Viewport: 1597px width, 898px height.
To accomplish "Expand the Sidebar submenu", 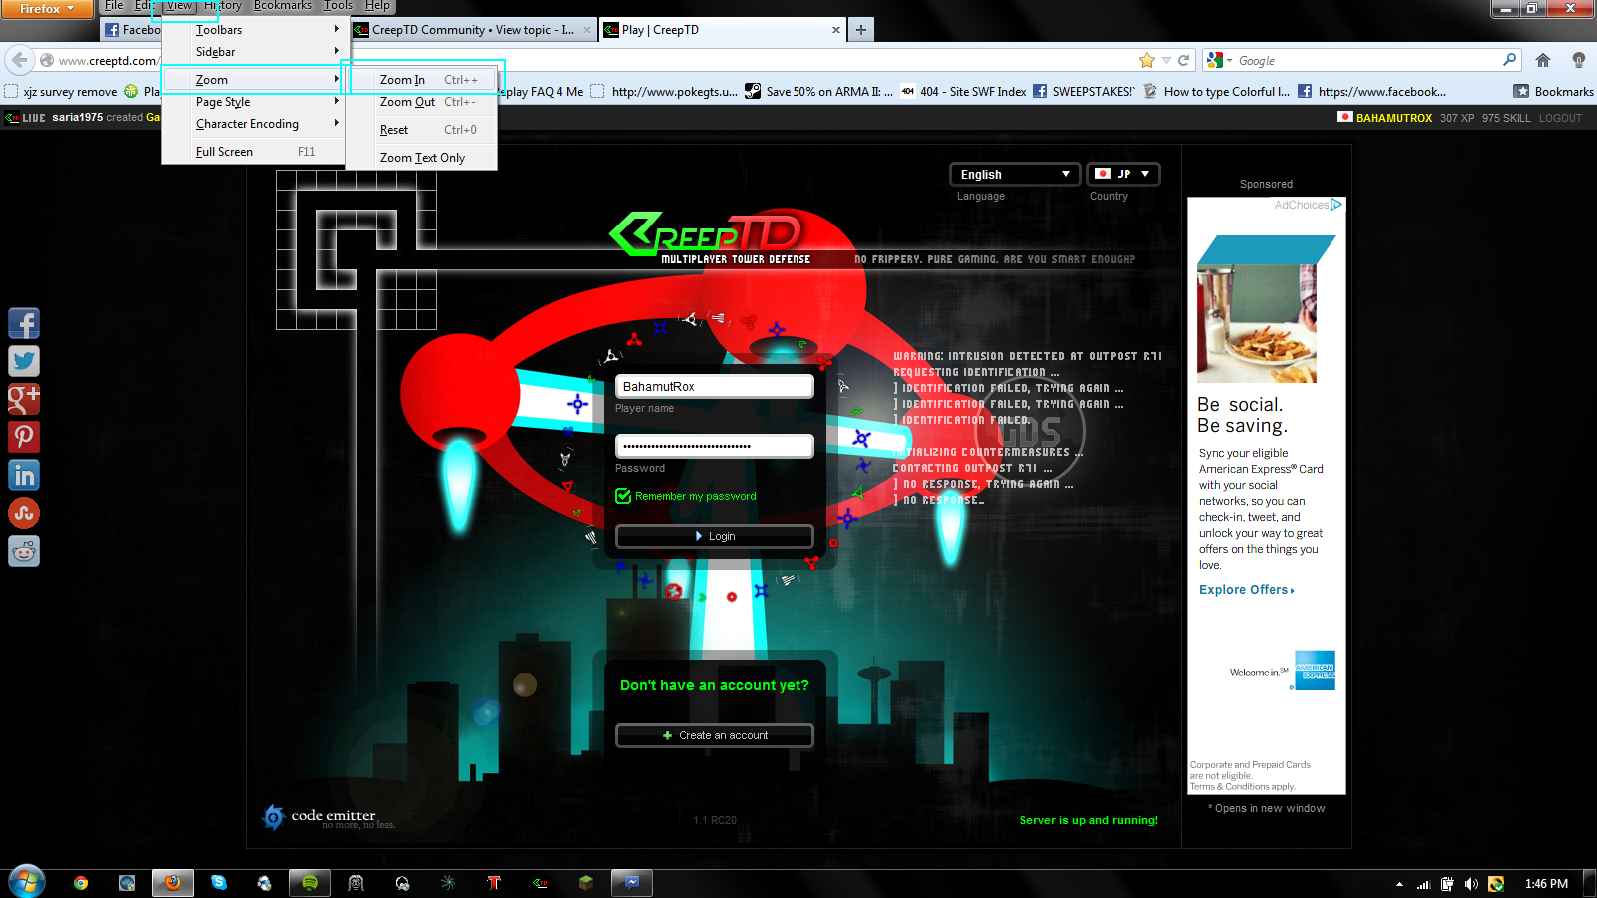I will point(256,52).
